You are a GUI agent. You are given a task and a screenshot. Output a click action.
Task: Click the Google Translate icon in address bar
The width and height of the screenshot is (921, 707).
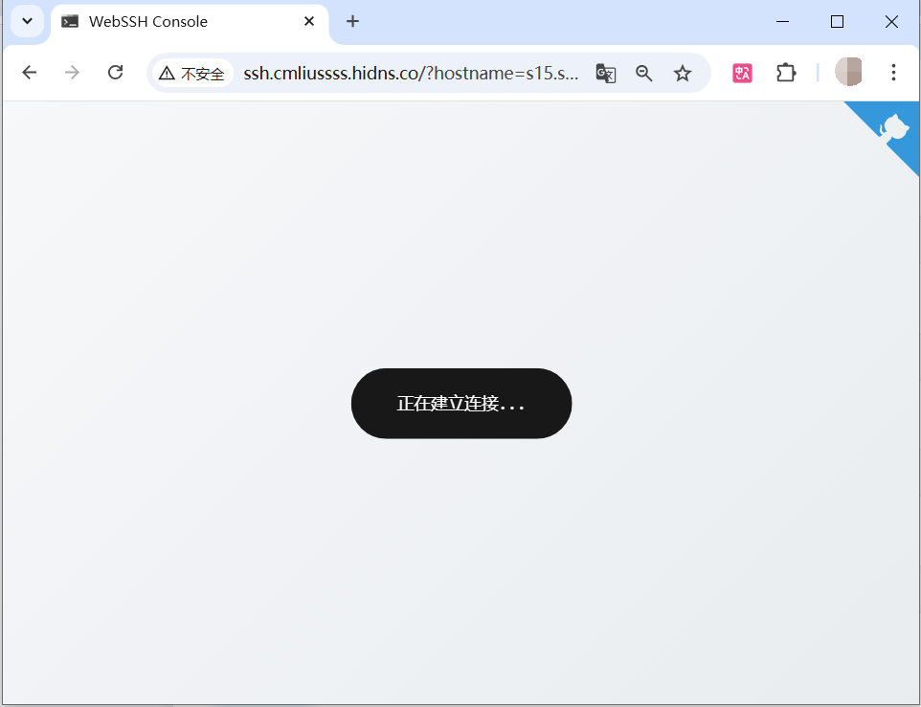click(x=606, y=74)
